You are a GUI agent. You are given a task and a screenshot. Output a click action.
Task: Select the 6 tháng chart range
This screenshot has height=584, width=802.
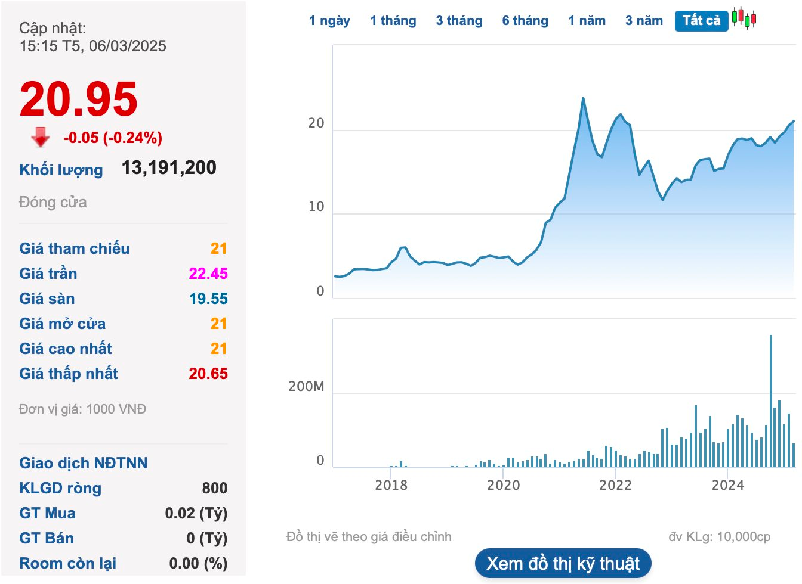[525, 21]
